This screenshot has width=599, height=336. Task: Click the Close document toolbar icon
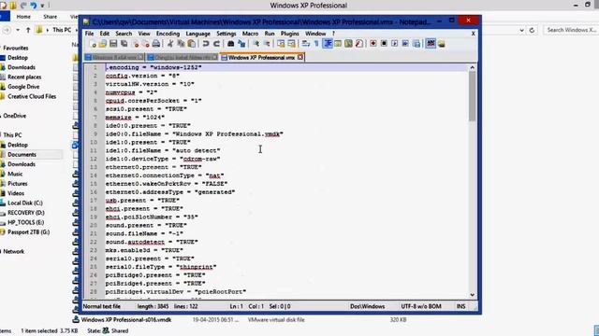click(x=135, y=44)
